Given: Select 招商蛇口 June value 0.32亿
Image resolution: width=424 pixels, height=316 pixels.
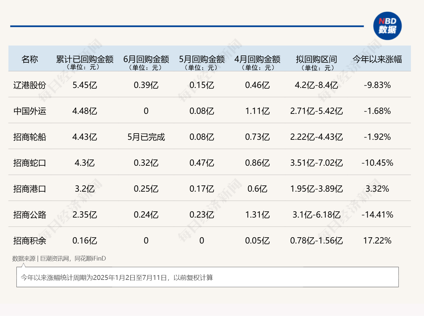Looking at the screenshot, I should point(146,163).
